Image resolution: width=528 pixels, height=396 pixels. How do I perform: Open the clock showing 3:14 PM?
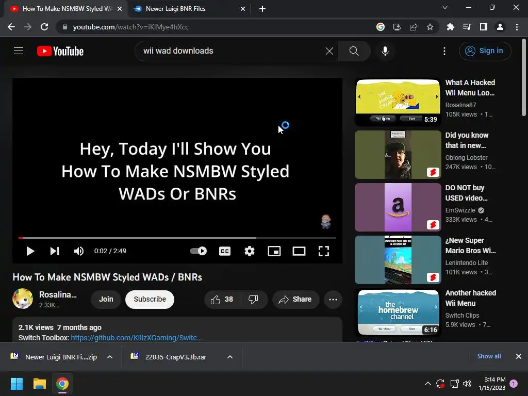[x=492, y=384]
